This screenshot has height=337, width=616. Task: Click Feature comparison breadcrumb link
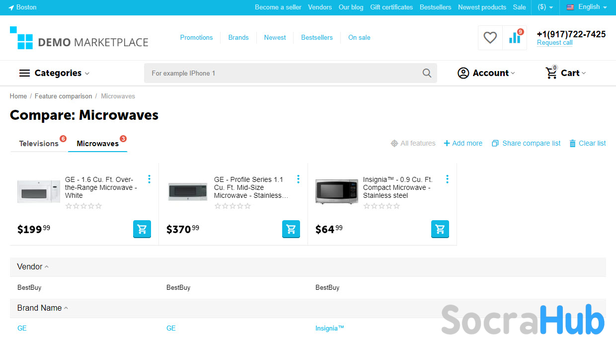tap(64, 96)
